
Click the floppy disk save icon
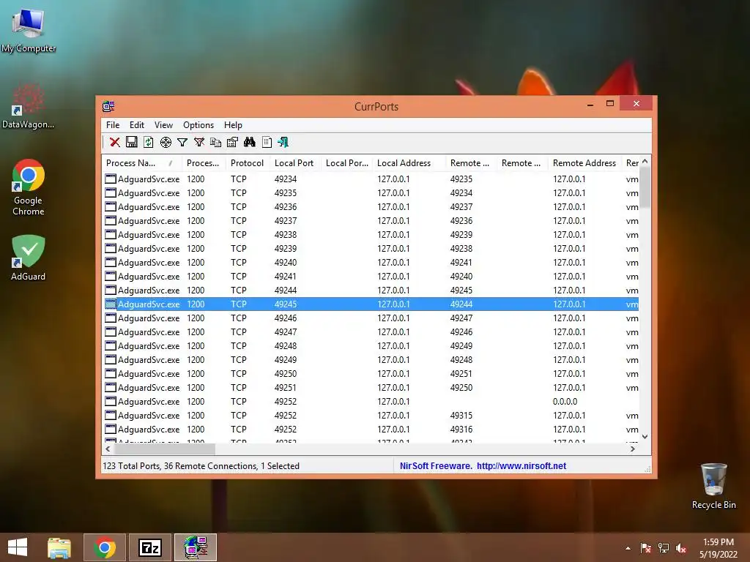click(x=132, y=142)
